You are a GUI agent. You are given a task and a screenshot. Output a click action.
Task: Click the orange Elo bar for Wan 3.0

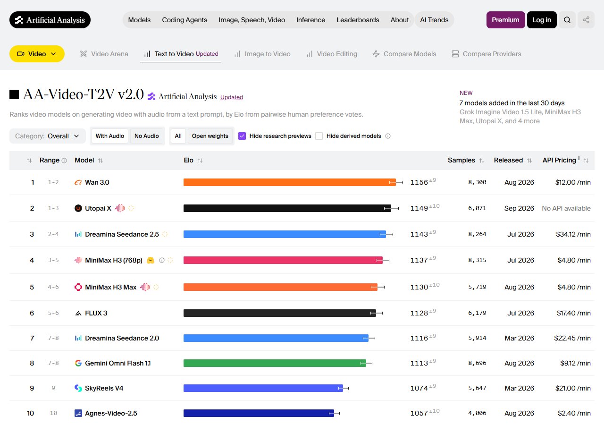coord(290,182)
